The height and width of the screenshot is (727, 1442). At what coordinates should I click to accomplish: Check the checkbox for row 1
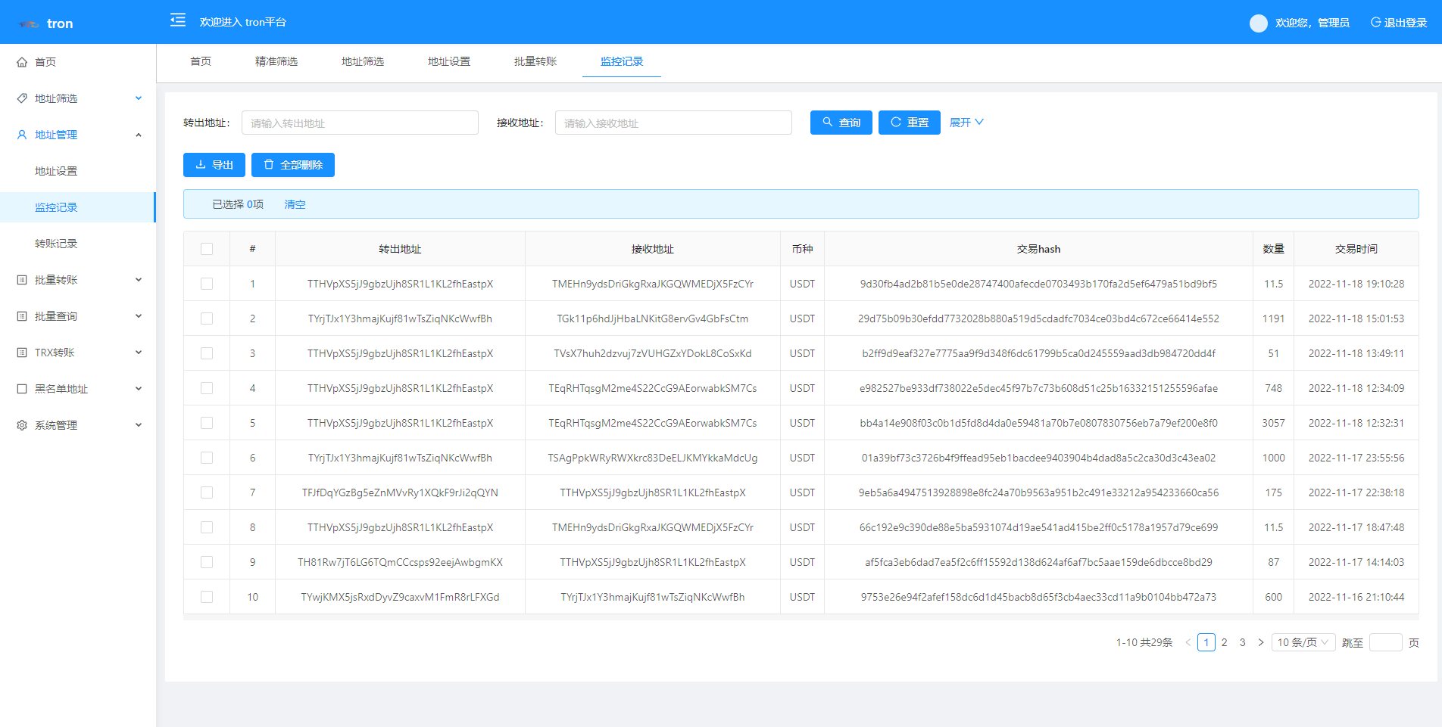point(207,284)
